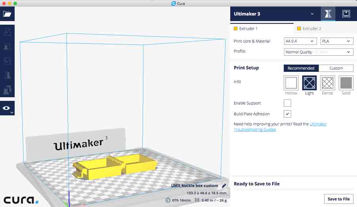The width and height of the screenshot is (357, 207).
Task: Select the Scale tool in left toolbar
Action: [7, 46]
